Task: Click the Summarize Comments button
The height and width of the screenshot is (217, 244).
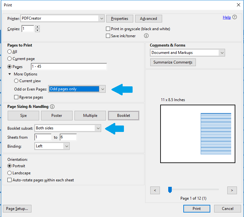Action: [x=173, y=62]
